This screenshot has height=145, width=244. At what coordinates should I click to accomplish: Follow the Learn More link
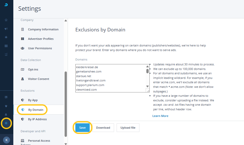(x=160, y=116)
